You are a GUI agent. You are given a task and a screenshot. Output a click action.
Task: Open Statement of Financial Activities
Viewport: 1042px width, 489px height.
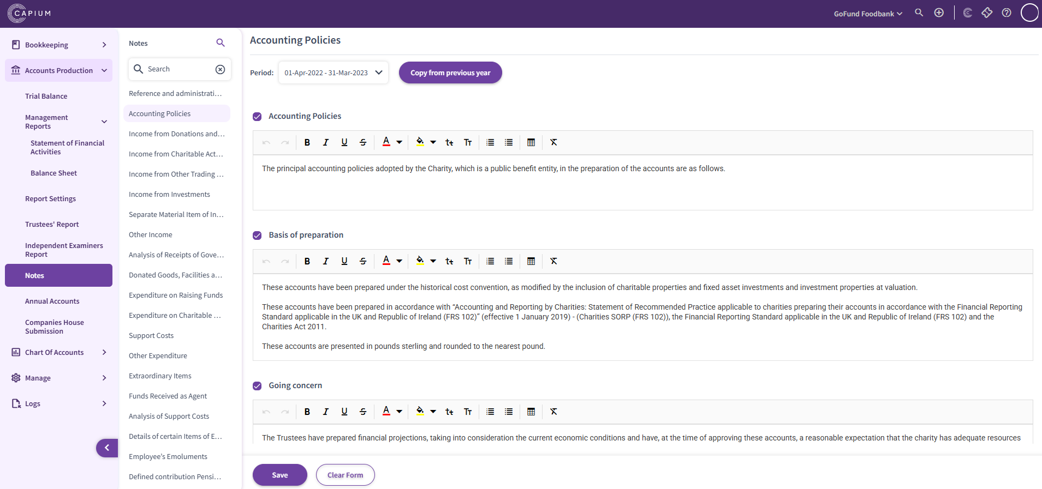point(67,147)
